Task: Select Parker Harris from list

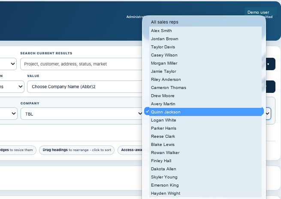Action: pos(205,128)
